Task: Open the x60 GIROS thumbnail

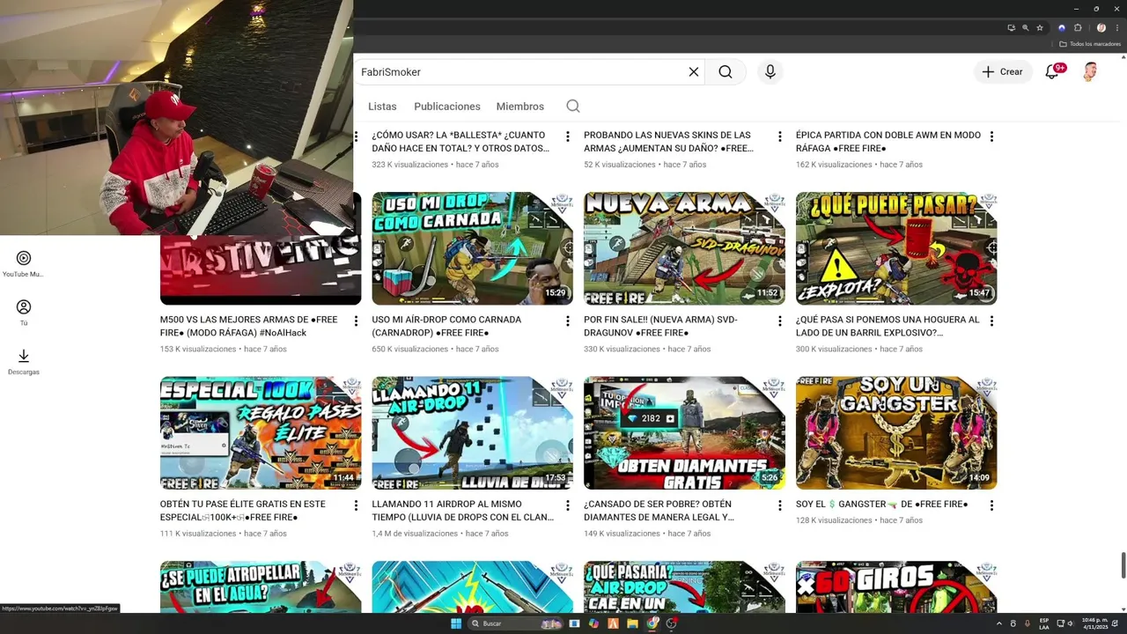Action: [x=896, y=586]
